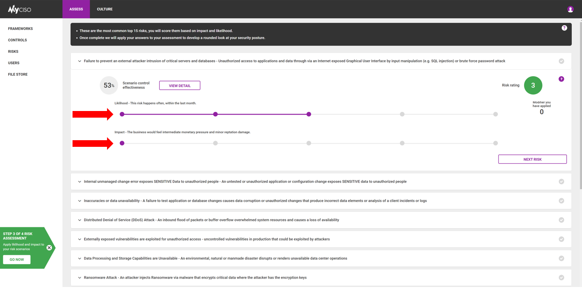Click the modifier applied value 0
Viewport: 582px width, 291px height.
coord(542,112)
